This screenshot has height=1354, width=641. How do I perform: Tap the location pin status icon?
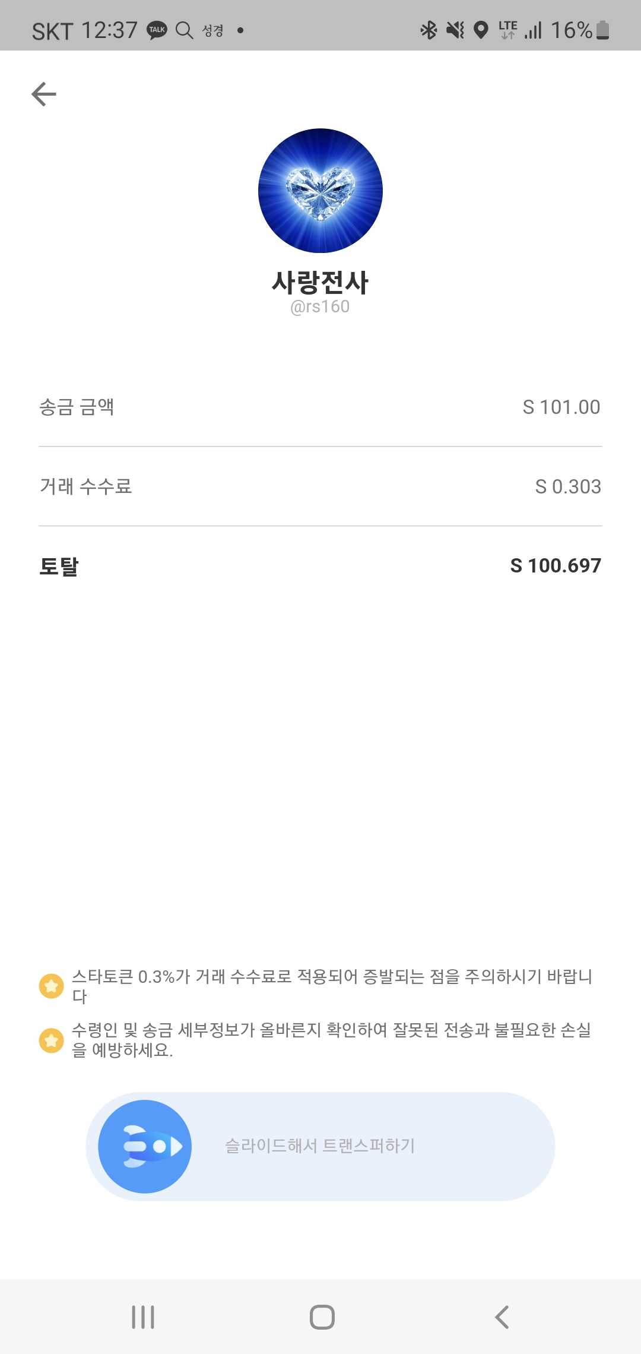(x=481, y=30)
